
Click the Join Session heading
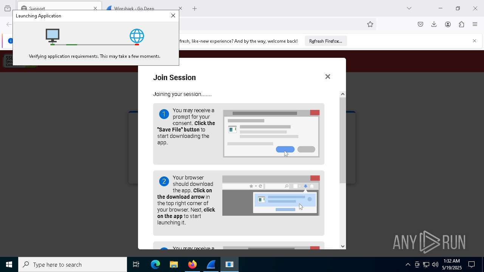(x=174, y=77)
